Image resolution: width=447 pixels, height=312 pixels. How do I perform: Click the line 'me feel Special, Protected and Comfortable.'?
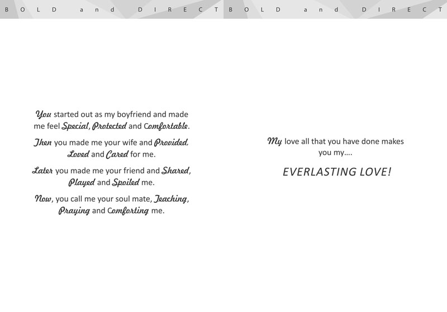tap(112, 126)
